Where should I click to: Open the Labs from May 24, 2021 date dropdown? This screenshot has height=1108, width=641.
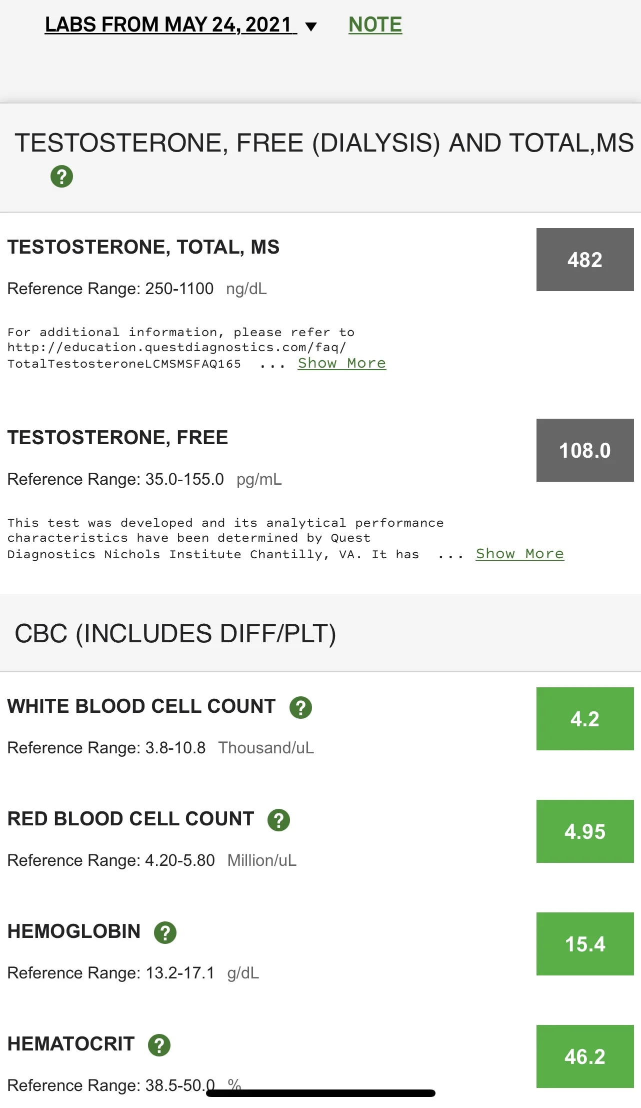pos(170,25)
